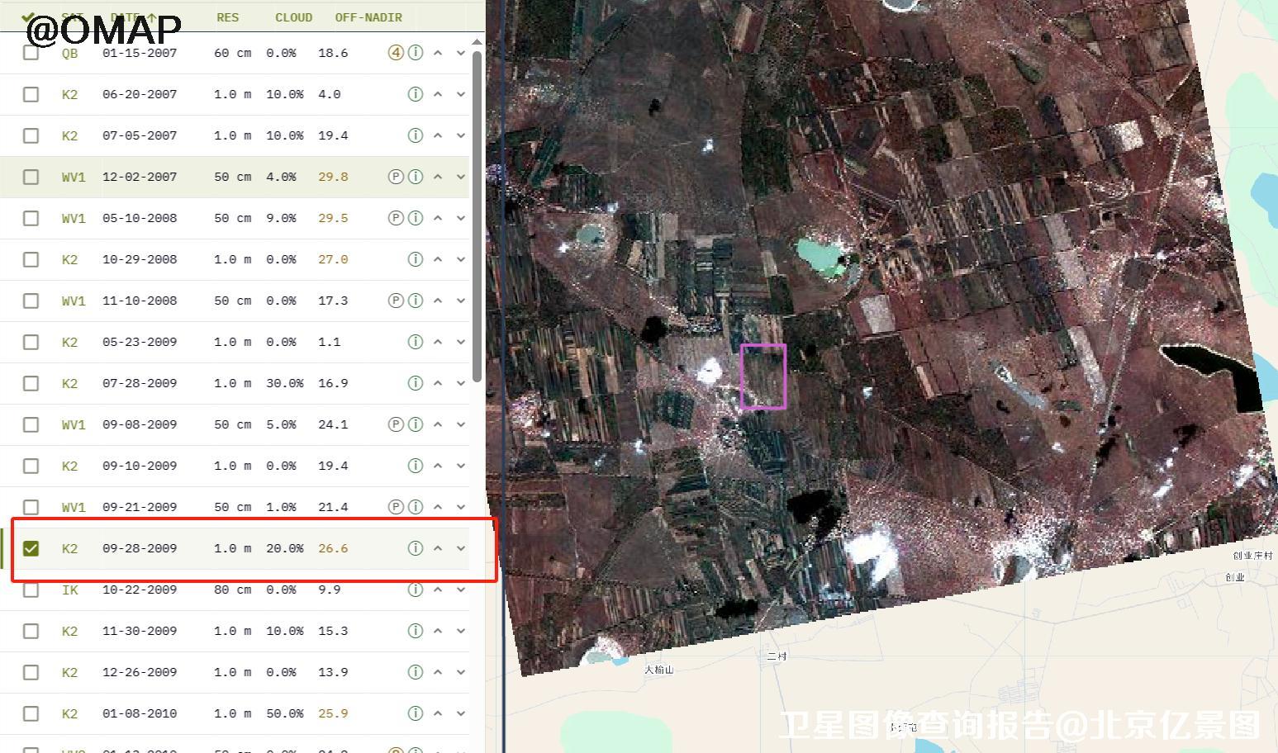Click the K2 11-30-2009 date text
Viewport: 1278px width, 753px height.
coord(140,631)
